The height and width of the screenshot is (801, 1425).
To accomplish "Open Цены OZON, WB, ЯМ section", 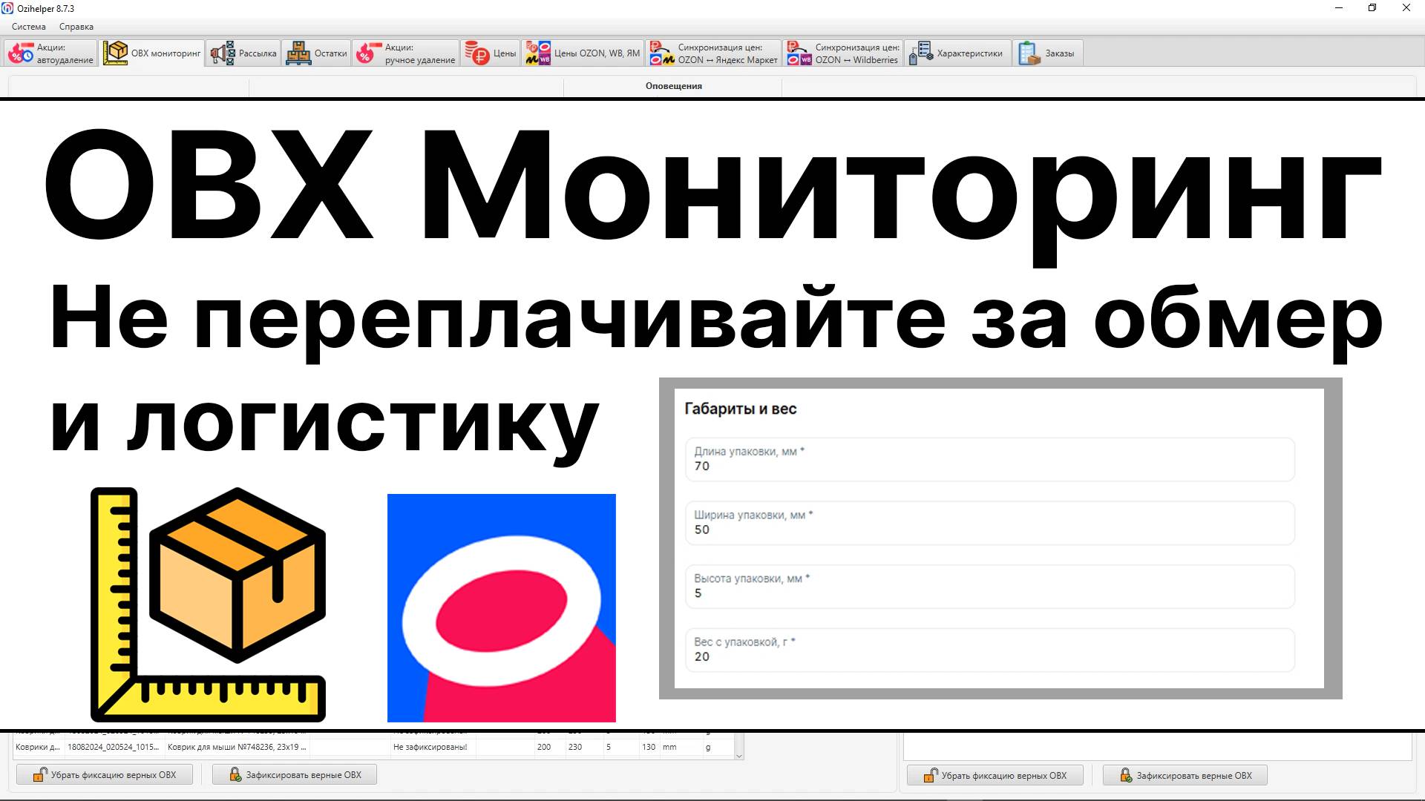I will click(x=583, y=53).
